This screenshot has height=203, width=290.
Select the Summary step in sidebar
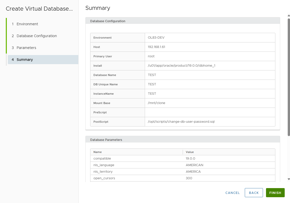coord(25,60)
